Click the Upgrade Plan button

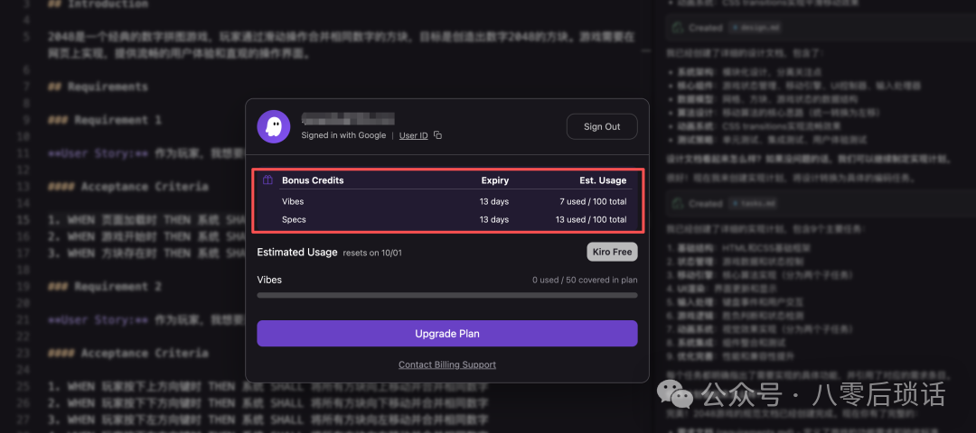447,334
